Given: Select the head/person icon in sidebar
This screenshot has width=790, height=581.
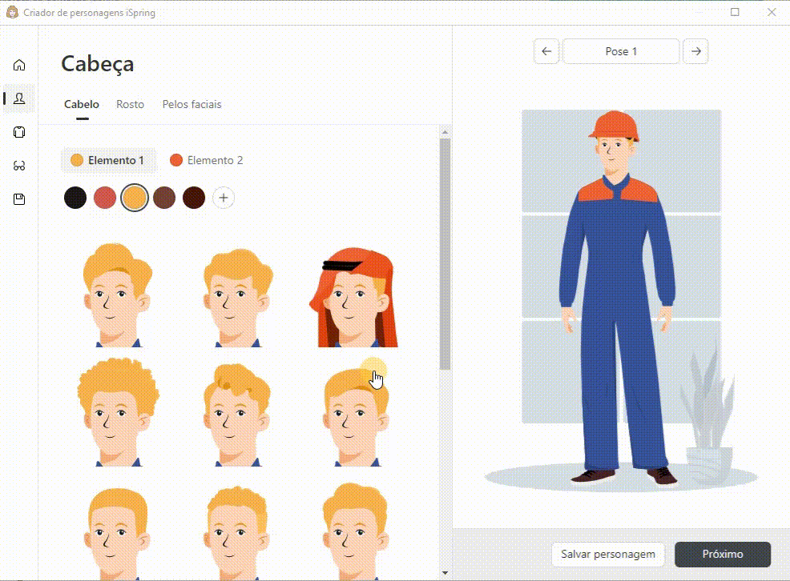Looking at the screenshot, I should (x=19, y=98).
